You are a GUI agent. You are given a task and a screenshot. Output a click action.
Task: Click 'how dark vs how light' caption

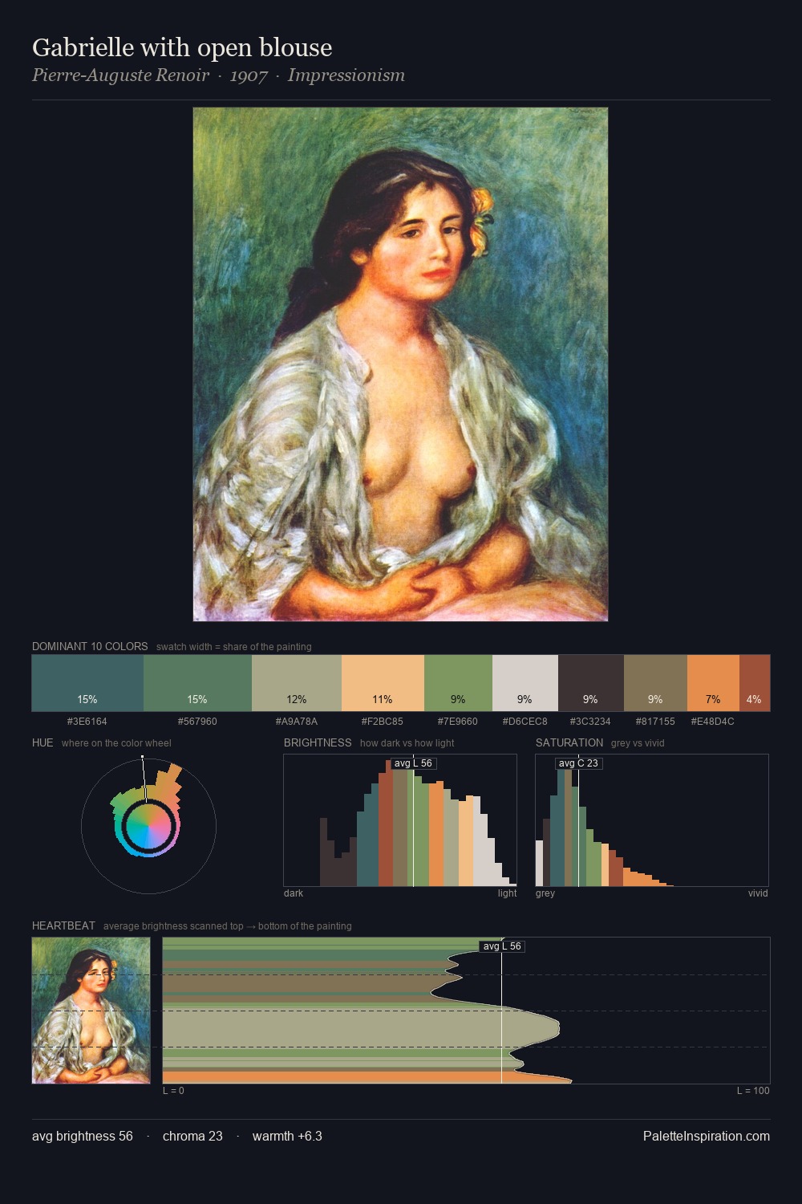pos(407,742)
